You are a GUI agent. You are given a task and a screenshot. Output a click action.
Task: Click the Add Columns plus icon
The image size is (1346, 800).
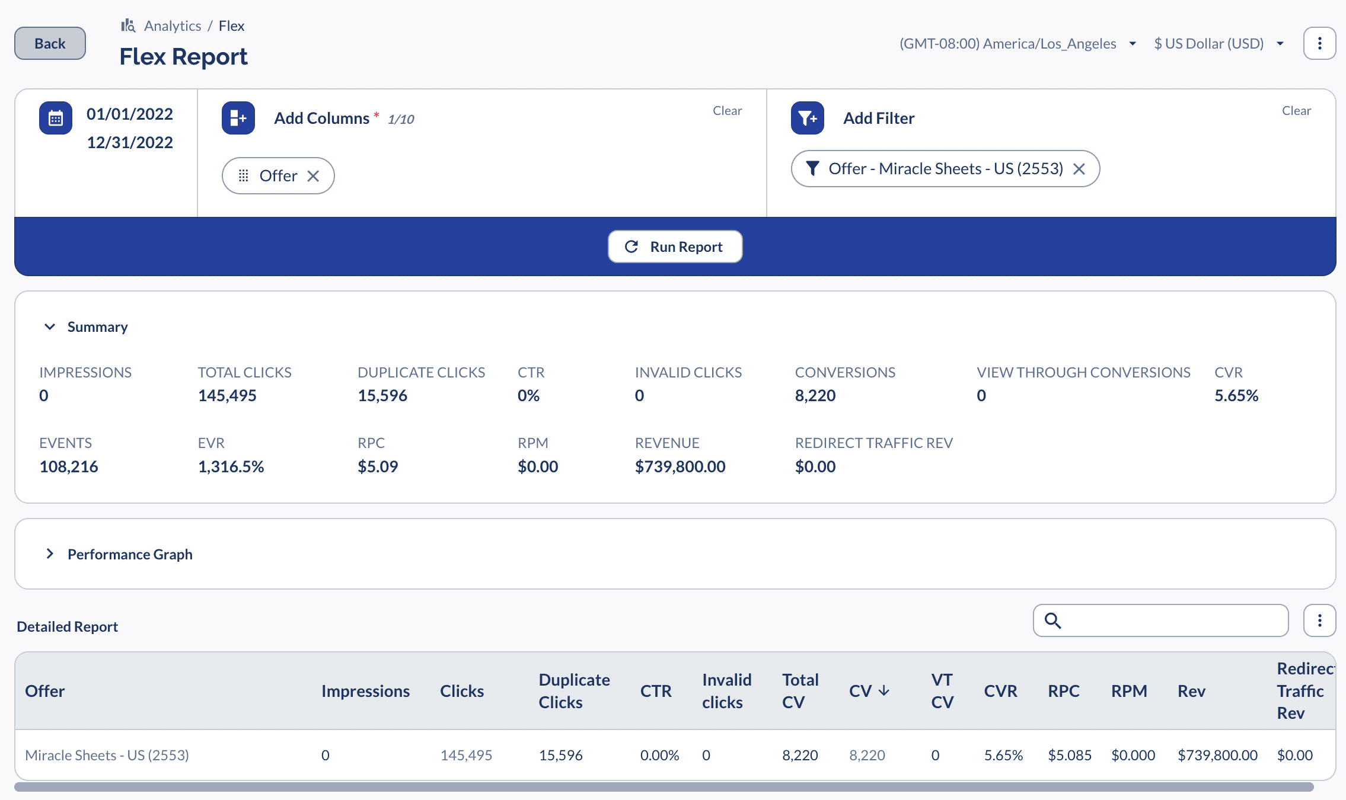click(238, 118)
